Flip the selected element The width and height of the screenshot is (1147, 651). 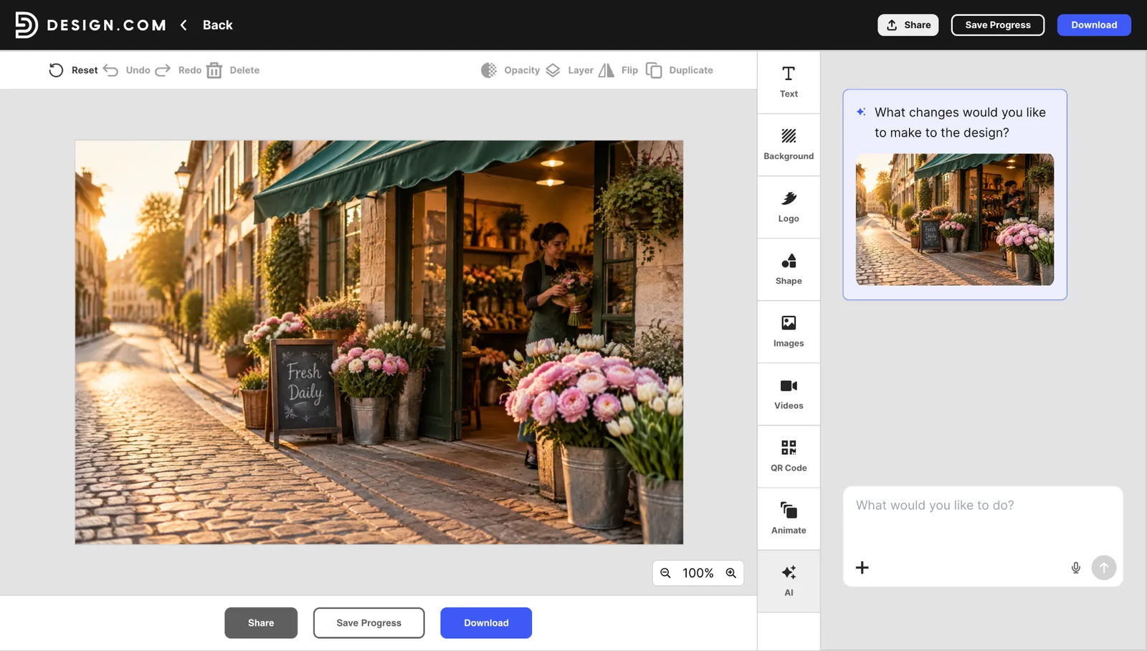pyautogui.click(x=618, y=70)
